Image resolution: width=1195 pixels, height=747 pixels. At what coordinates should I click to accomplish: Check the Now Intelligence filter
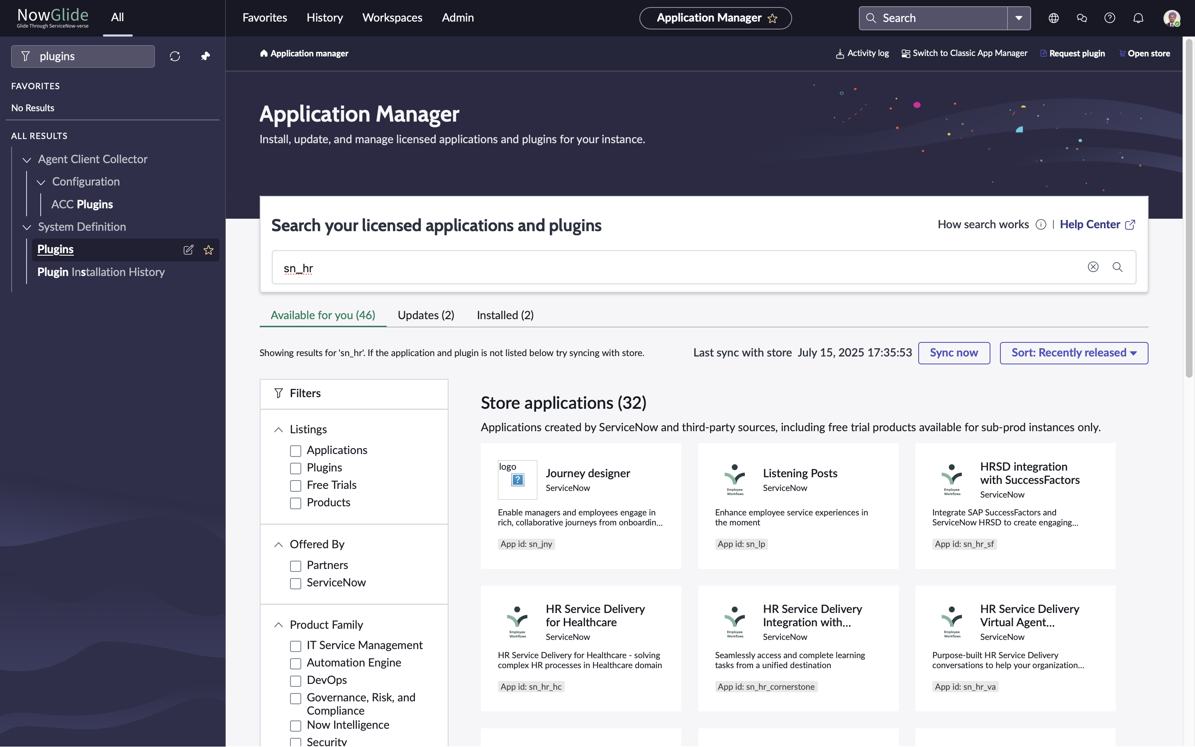click(295, 725)
